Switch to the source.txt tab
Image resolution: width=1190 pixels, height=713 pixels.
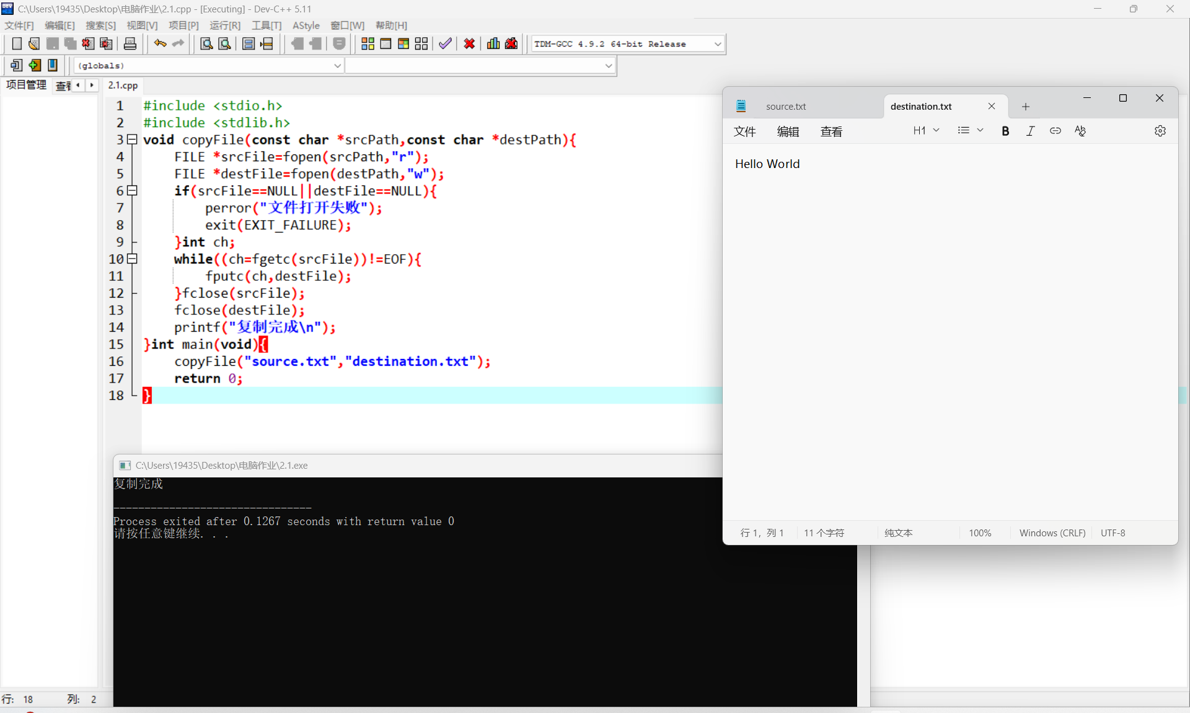(786, 107)
